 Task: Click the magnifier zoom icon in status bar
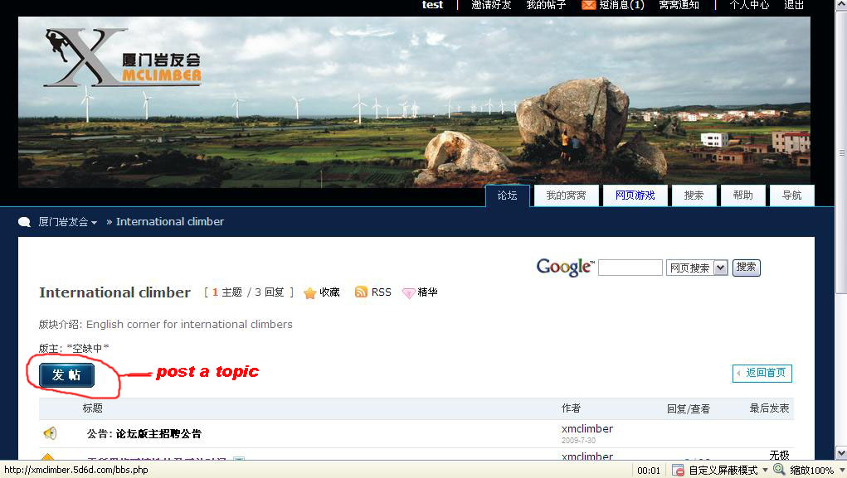pyautogui.click(x=779, y=470)
